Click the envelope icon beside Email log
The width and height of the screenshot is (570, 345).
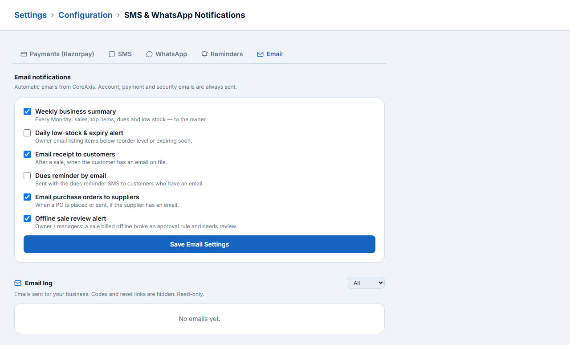[x=18, y=283]
